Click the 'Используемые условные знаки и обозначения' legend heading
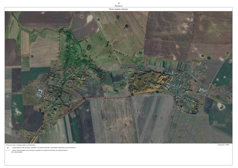Viewport: 238px width, 168px height. coord(21,145)
